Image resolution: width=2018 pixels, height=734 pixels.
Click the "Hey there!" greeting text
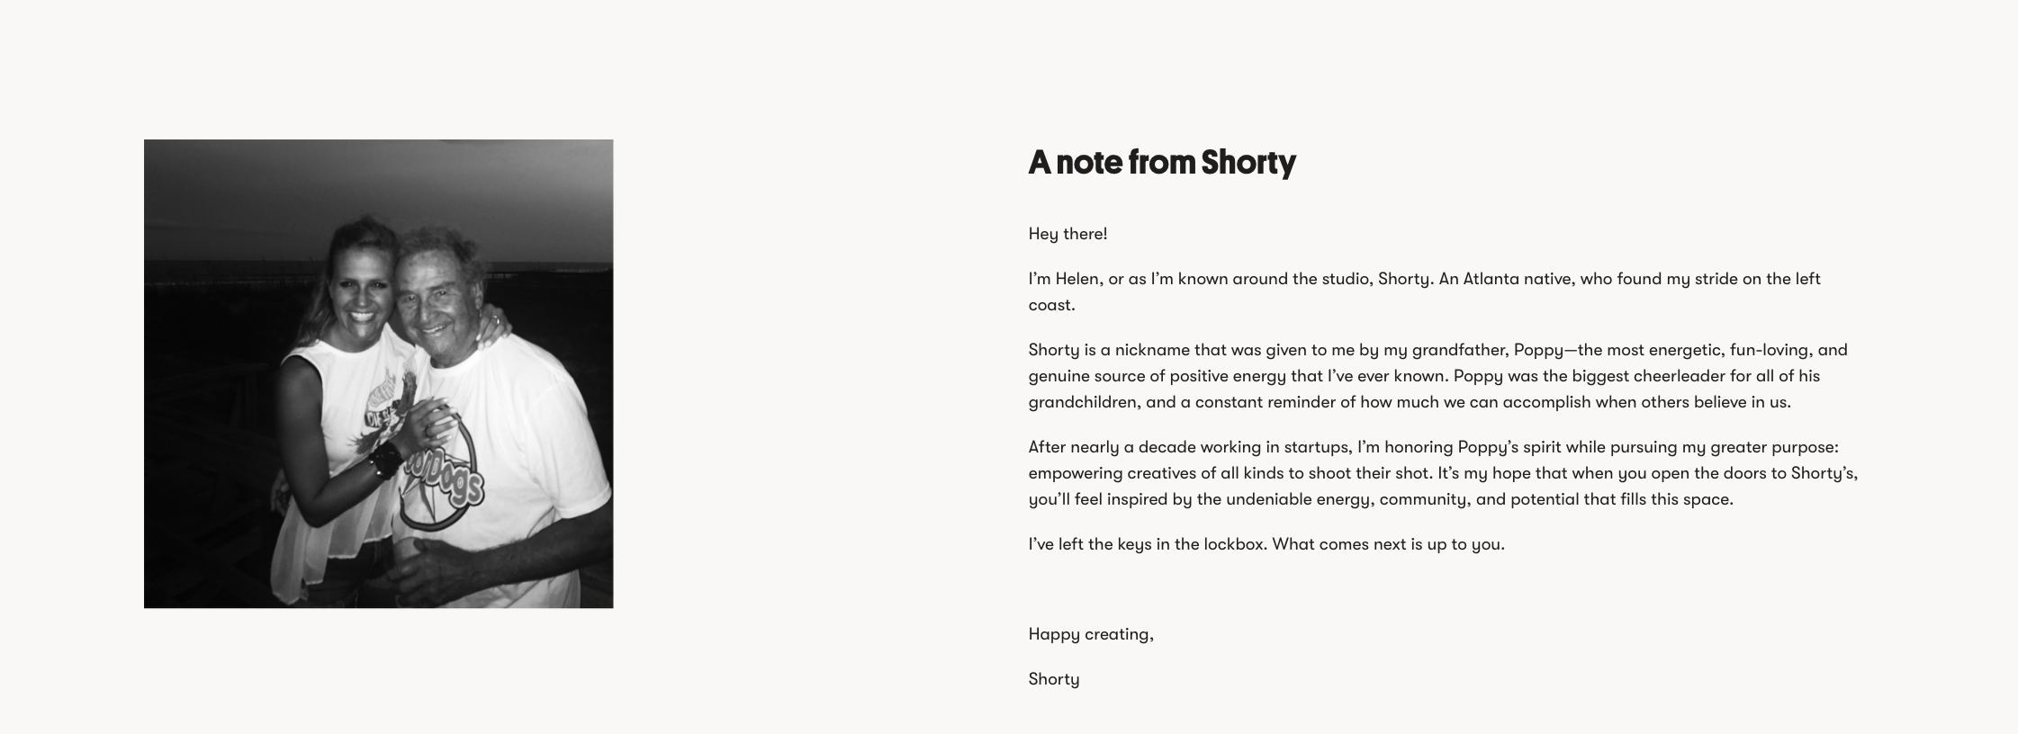[1068, 234]
